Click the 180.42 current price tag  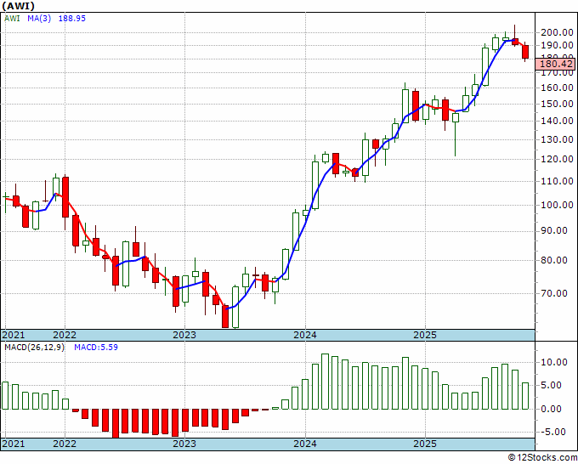556,64
